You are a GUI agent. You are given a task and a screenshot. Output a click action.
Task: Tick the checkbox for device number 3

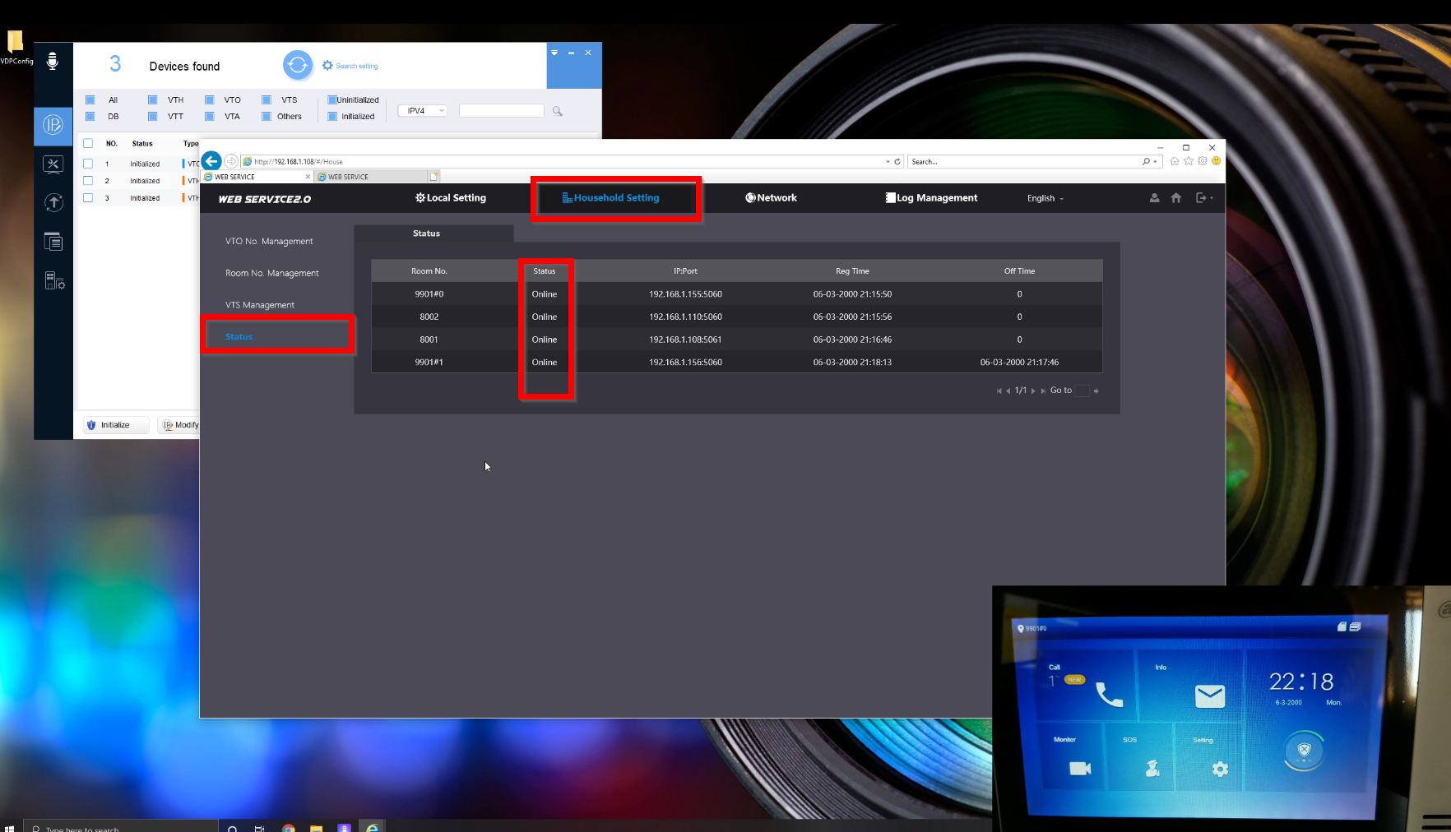pos(88,198)
